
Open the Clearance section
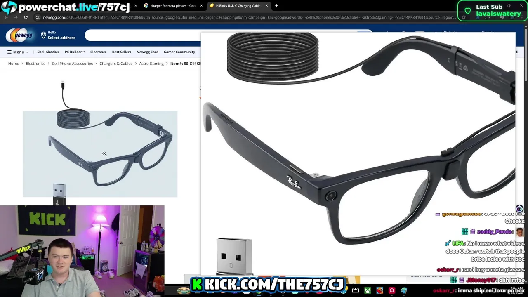(98, 52)
